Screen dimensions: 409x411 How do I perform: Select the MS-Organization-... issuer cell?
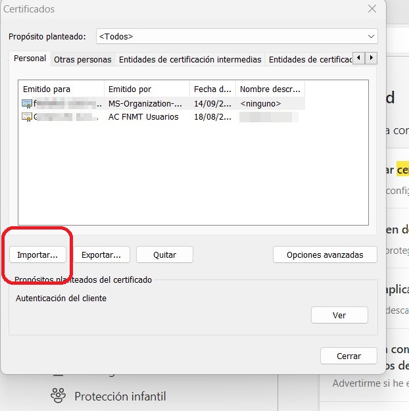(x=145, y=104)
